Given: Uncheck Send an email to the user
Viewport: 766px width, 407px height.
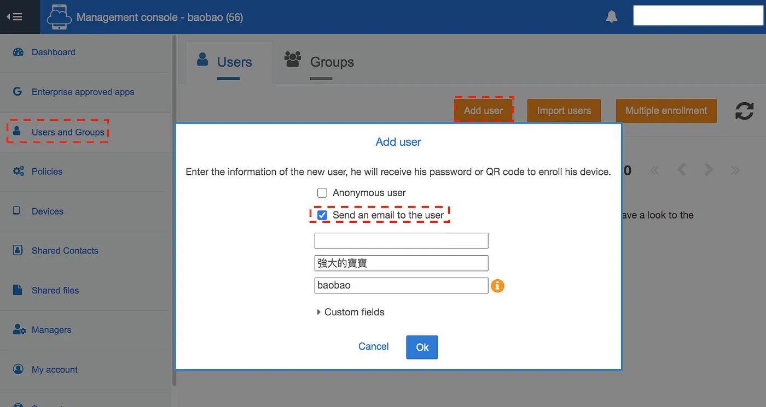Looking at the screenshot, I should tap(322, 215).
